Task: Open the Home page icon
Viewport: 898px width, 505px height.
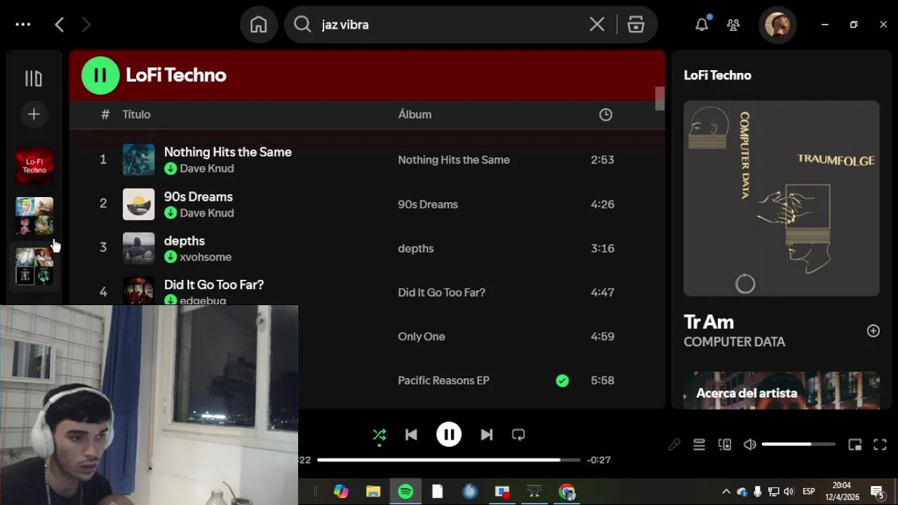Action: [x=259, y=25]
